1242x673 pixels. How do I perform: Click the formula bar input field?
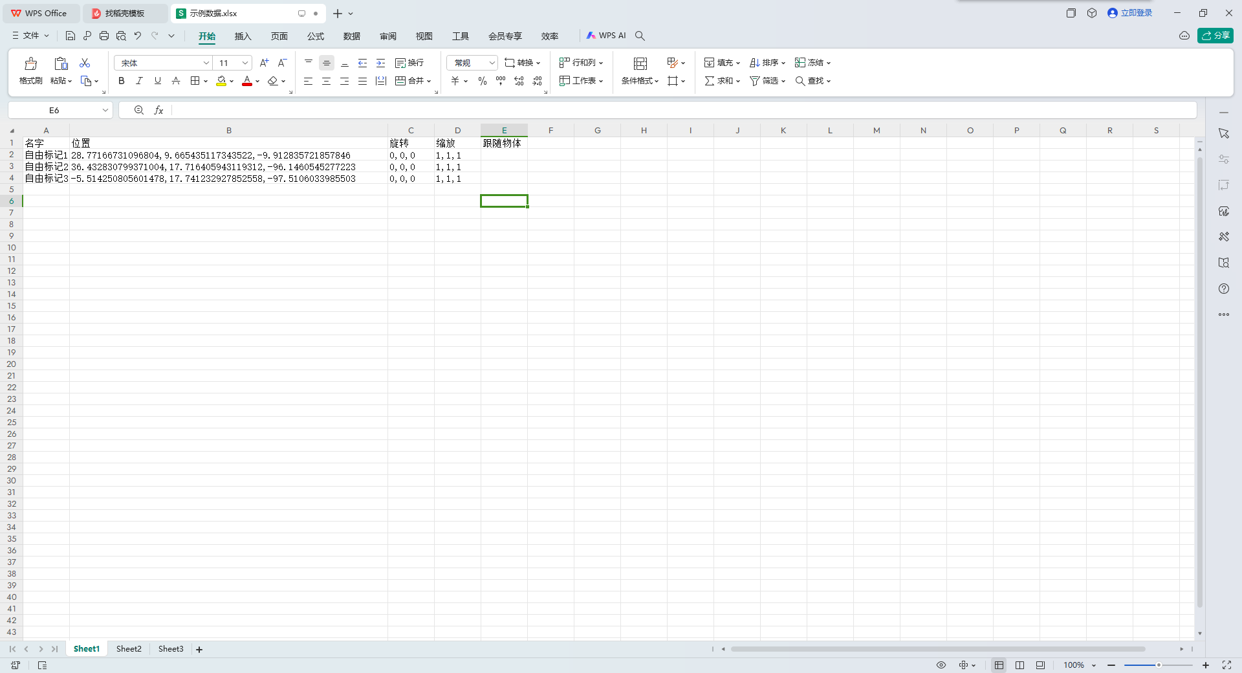(683, 111)
